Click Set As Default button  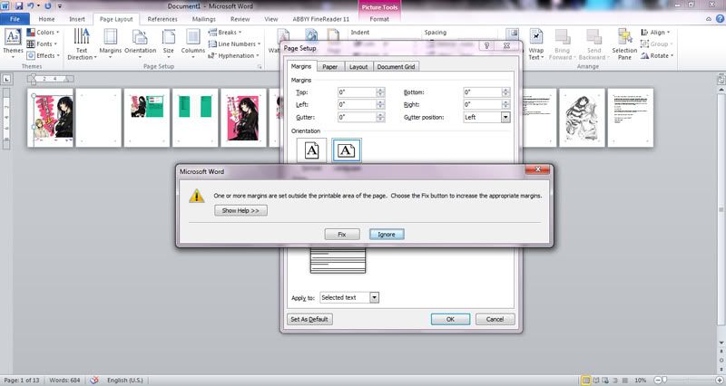tap(309, 320)
